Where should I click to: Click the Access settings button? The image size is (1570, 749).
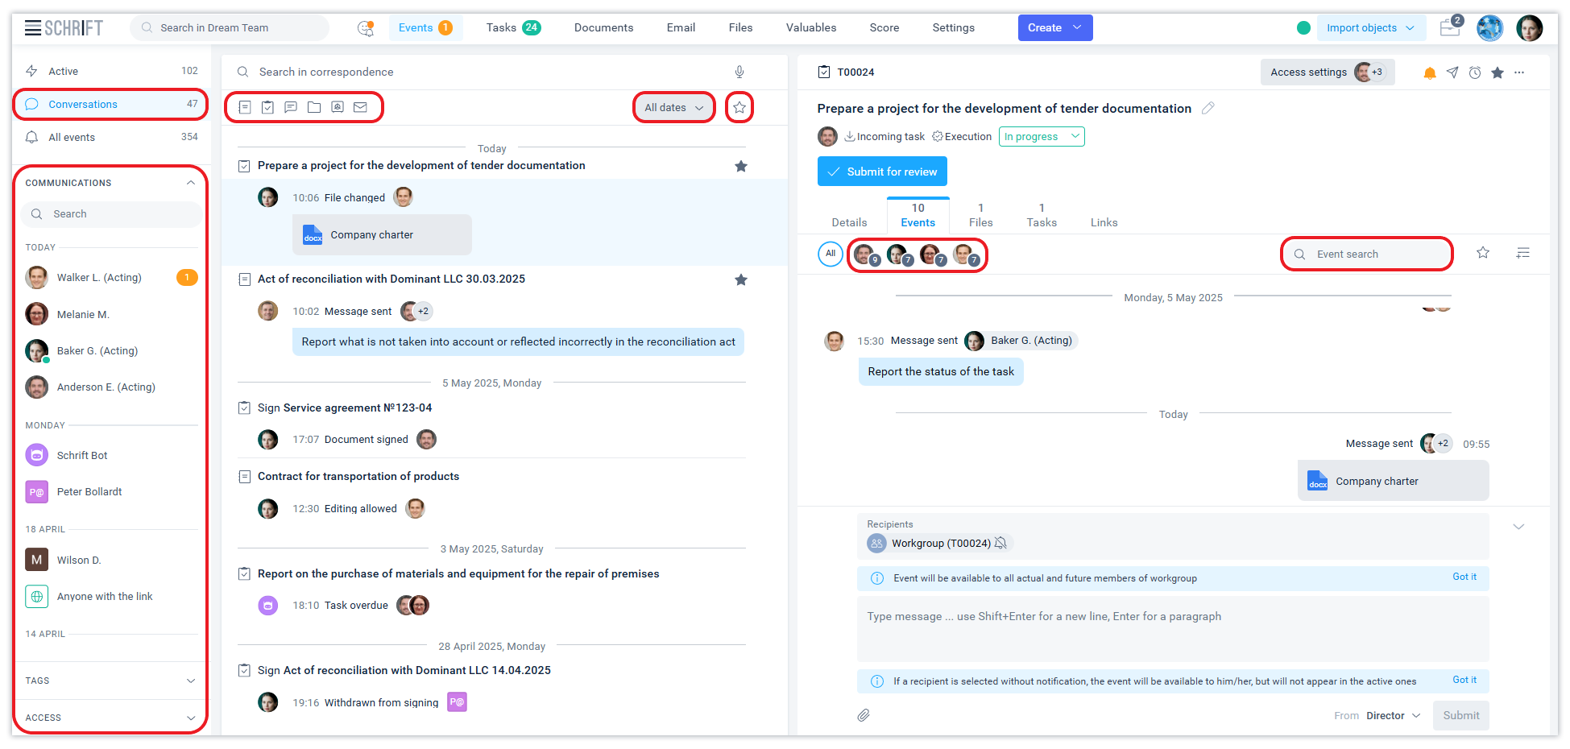tap(1308, 72)
